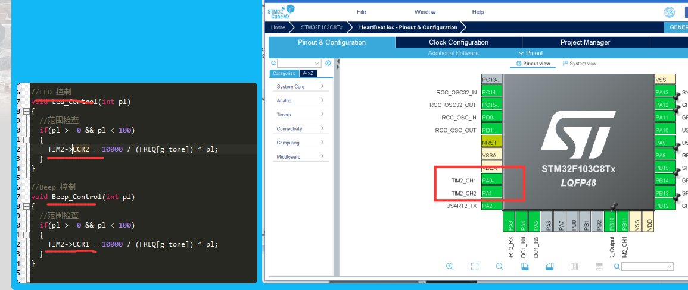The image size is (688, 290).
Task: Expand the Timers category
Action: [301, 114]
